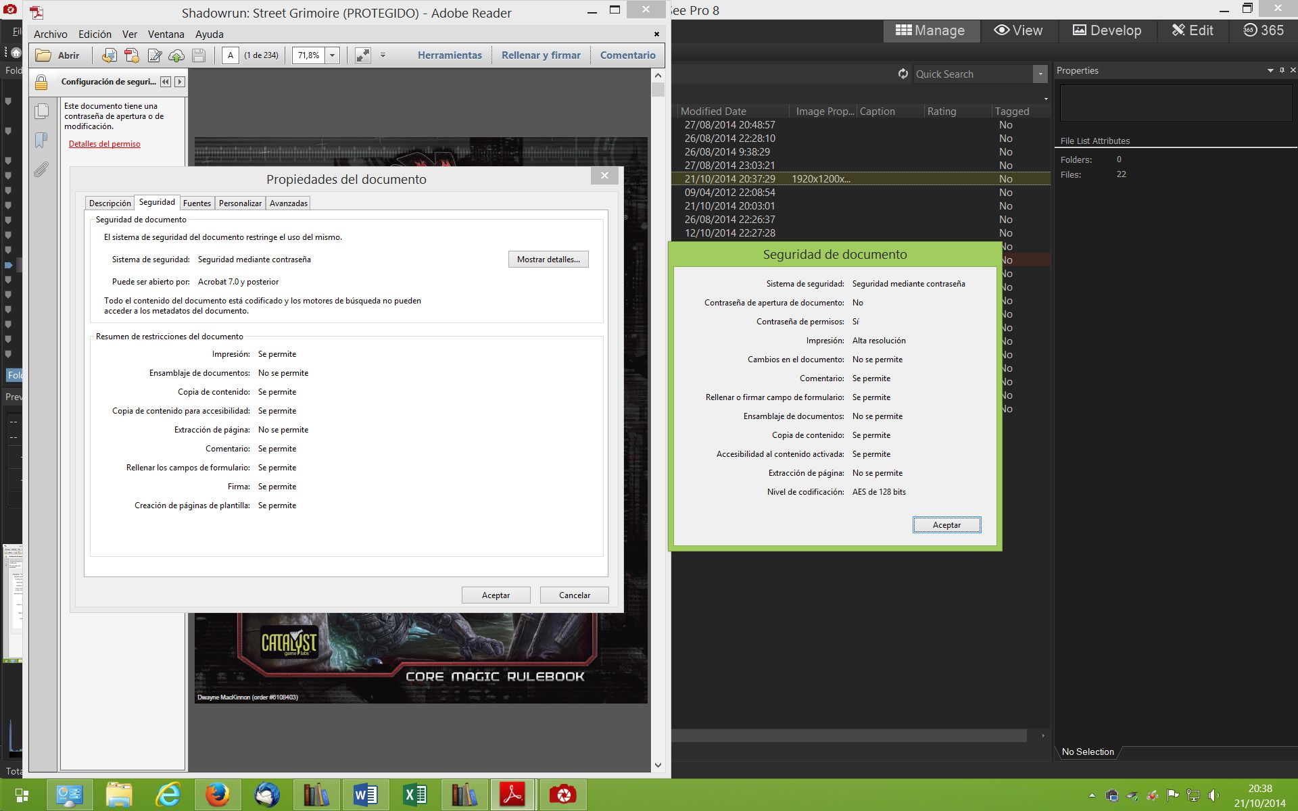The image size is (1298, 811).
Task: Open the page thumbnails panel icon
Action: click(41, 111)
